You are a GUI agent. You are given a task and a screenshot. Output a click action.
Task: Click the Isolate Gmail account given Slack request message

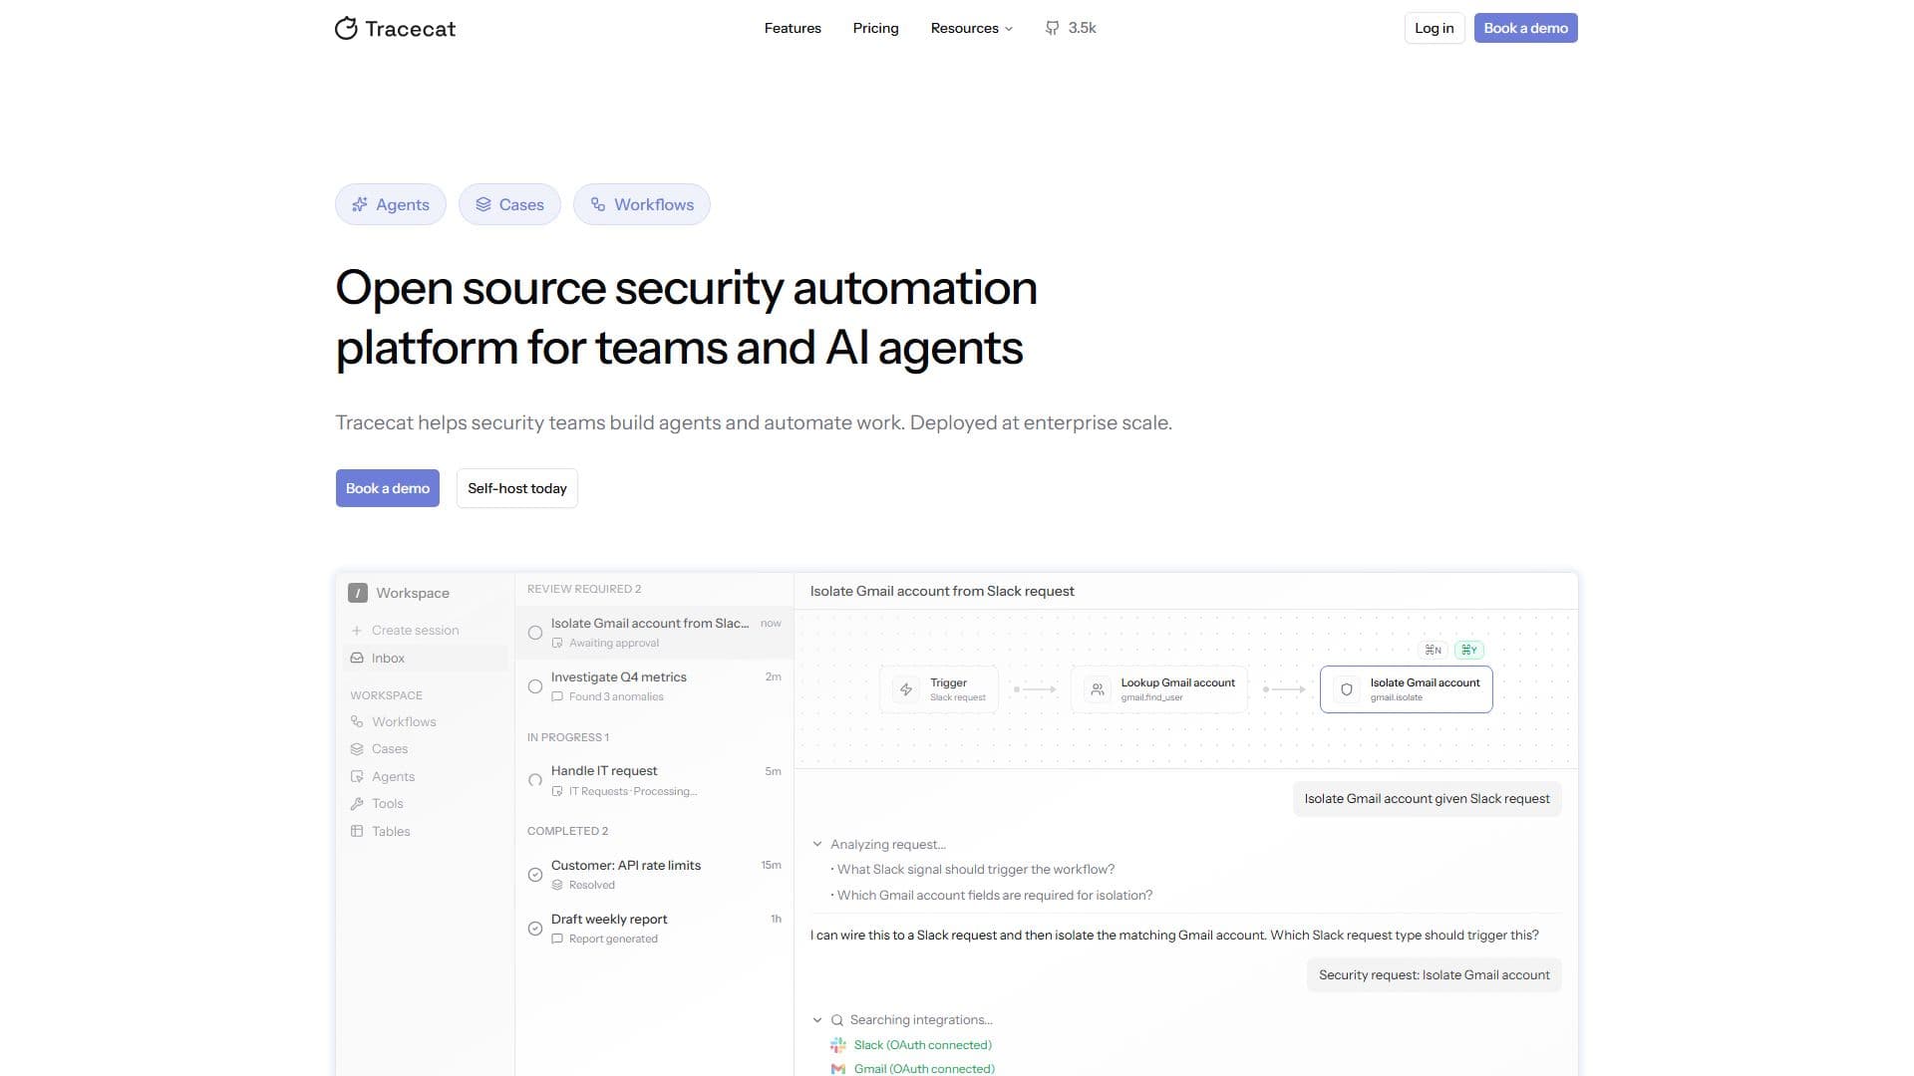[x=1428, y=799]
